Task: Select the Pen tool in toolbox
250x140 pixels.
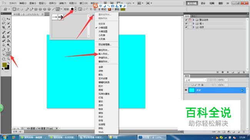Action: click(4, 50)
